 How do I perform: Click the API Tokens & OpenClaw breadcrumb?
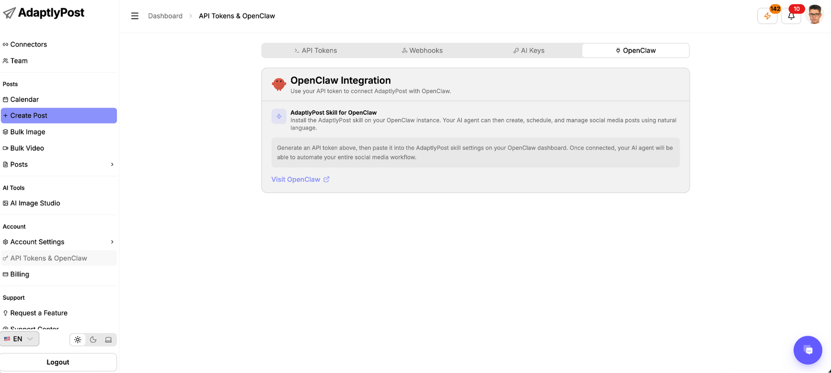point(237,16)
